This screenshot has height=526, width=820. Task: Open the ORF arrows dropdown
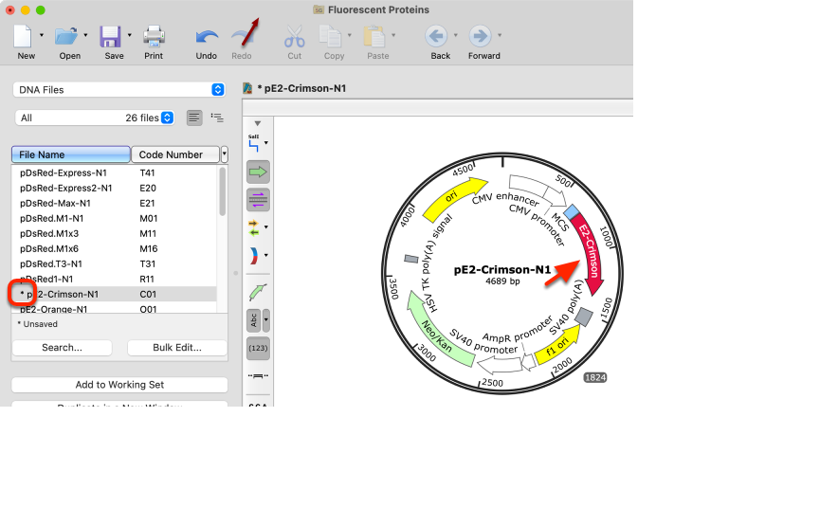(x=266, y=227)
